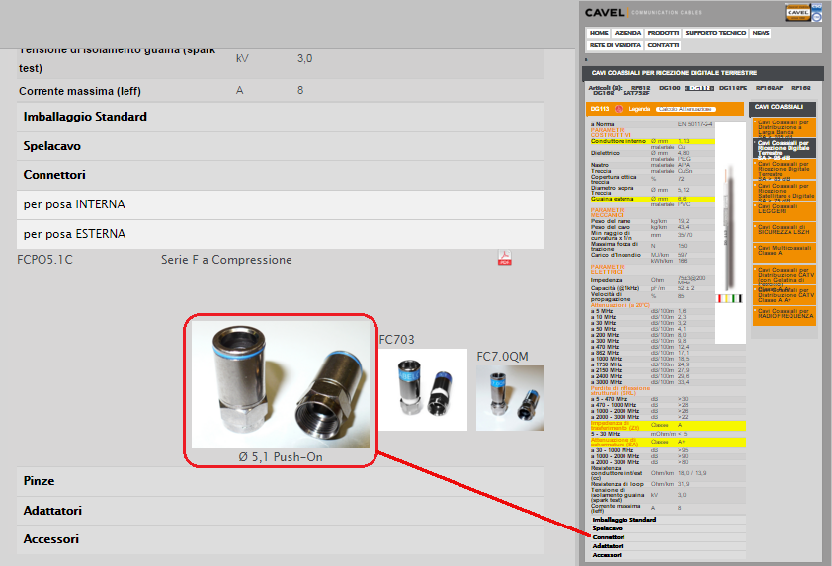Open the Ø 5,1 Push-On connector photo
Image resolution: width=832 pixels, height=566 pixels.
[x=281, y=384]
